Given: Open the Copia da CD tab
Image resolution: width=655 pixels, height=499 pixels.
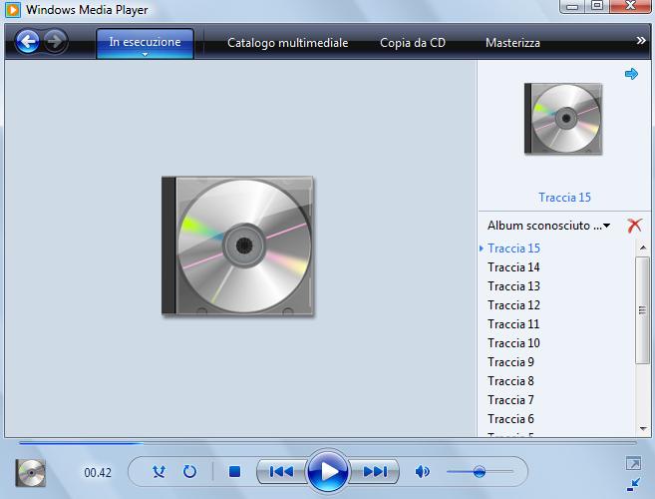Looking at the screenshot, I should pyautogui.click(x=413, y=43).
